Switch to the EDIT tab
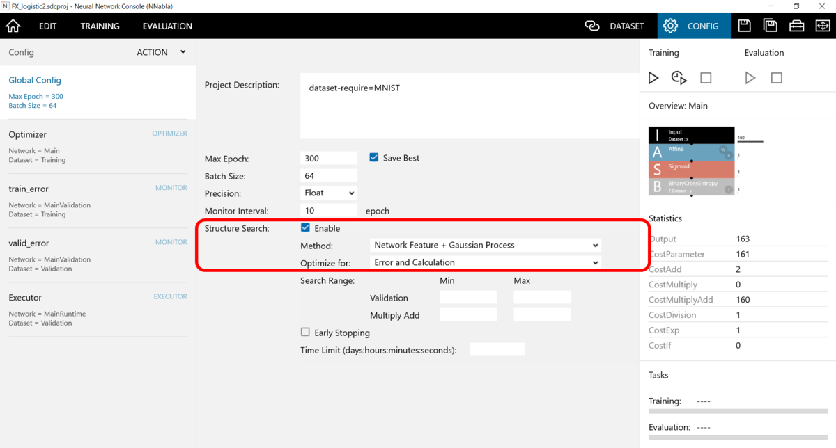Screen dimensions: 836x448 point(48,26)
